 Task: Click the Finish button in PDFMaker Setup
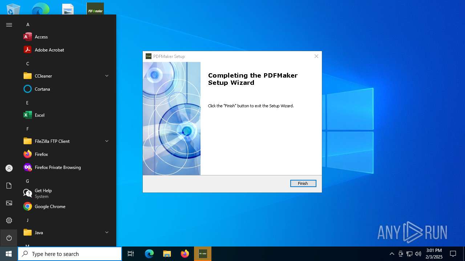[x=303, y=183]
